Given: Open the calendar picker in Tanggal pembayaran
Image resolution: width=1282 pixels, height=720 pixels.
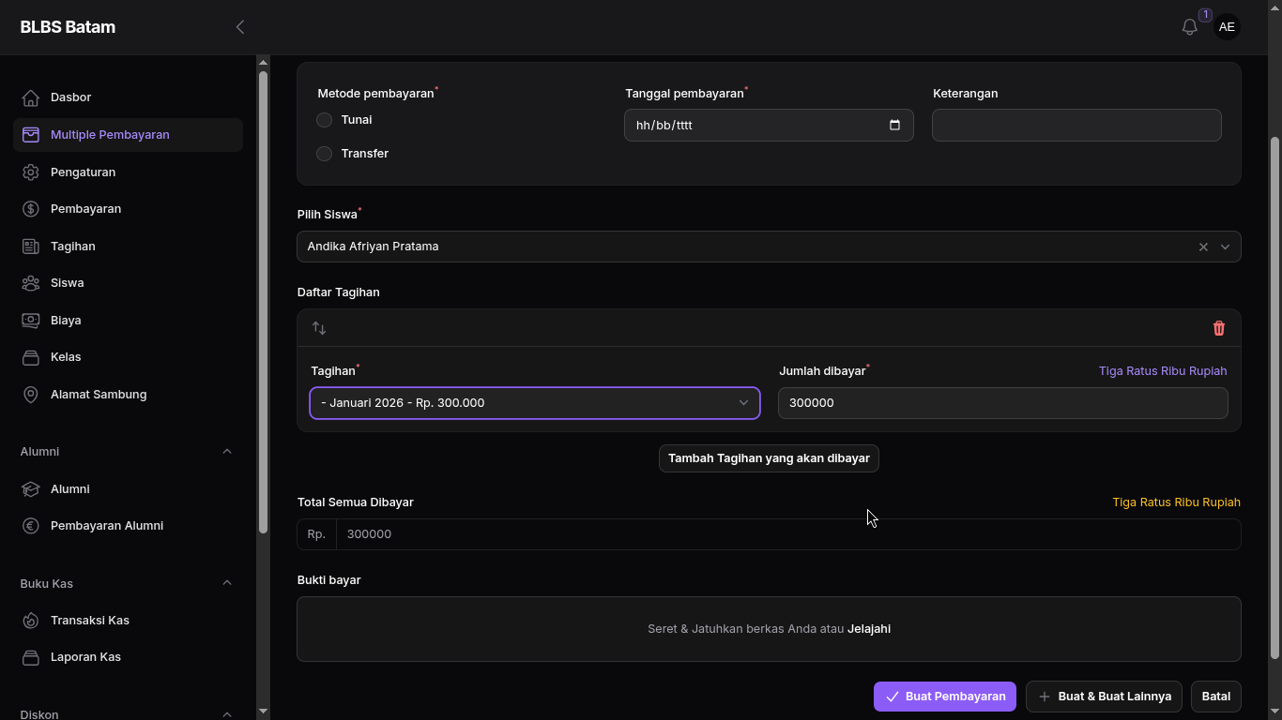Looking at the screenshot, I should 894,126.
